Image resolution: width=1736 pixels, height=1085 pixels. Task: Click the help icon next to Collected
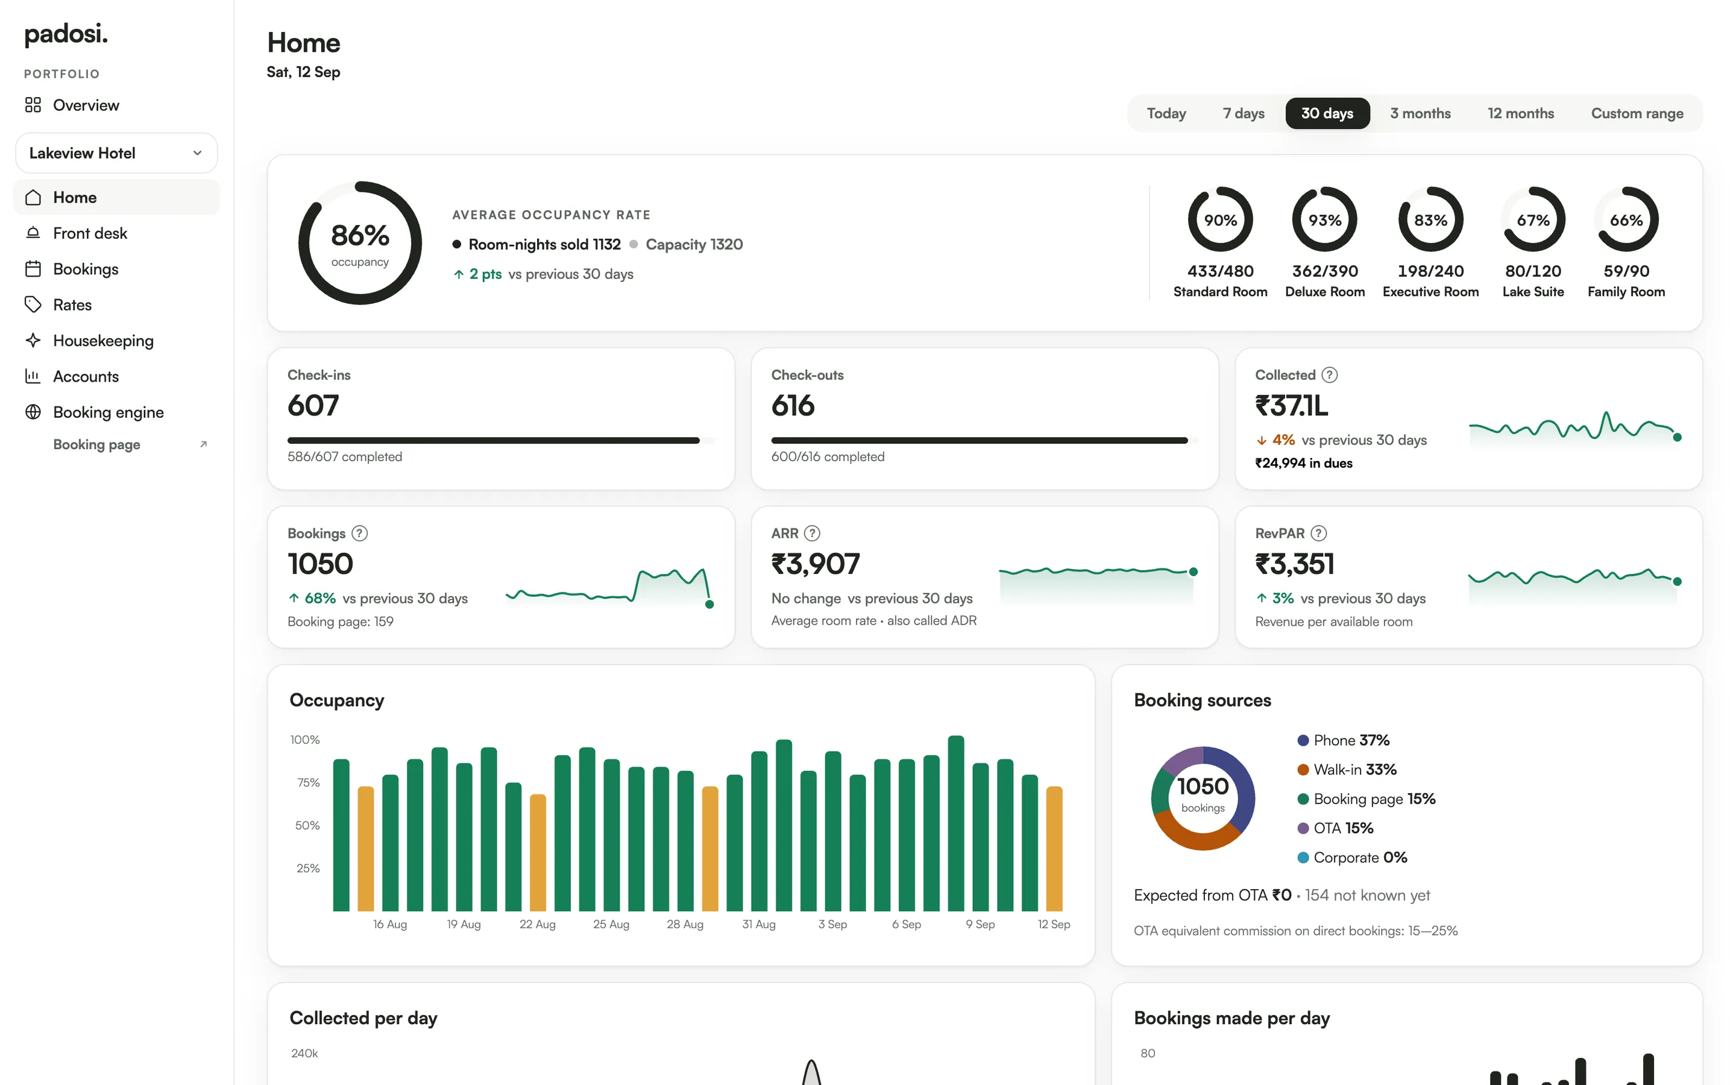pyautogui.click(x=1329, y=374)
